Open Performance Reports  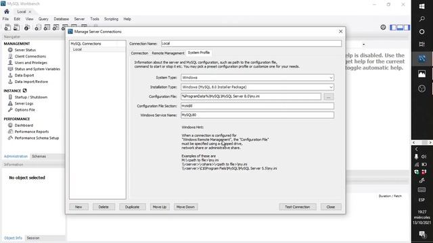32,132
